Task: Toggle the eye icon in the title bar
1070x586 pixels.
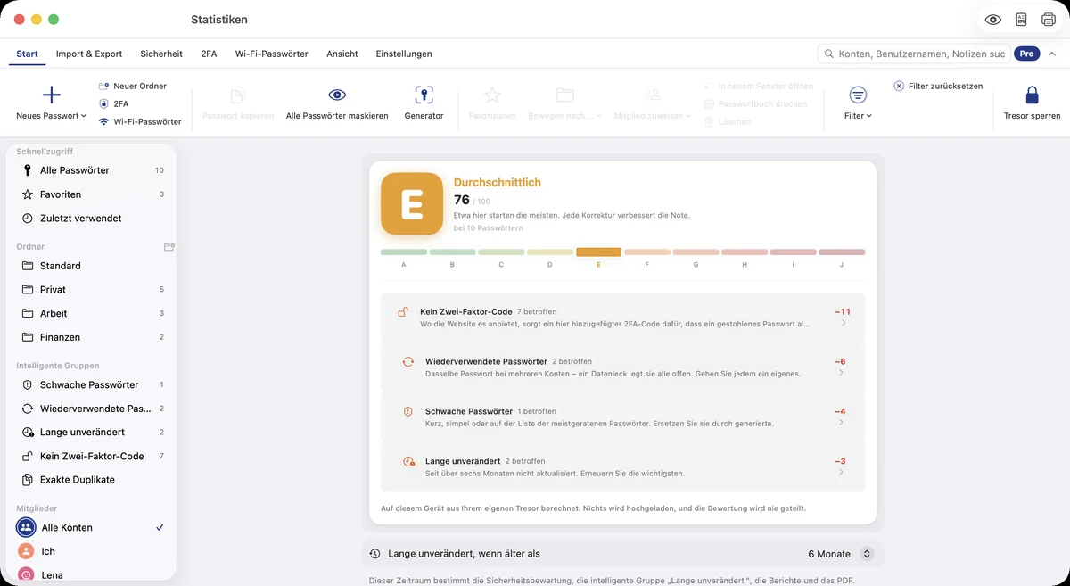Action: (992, 20)
